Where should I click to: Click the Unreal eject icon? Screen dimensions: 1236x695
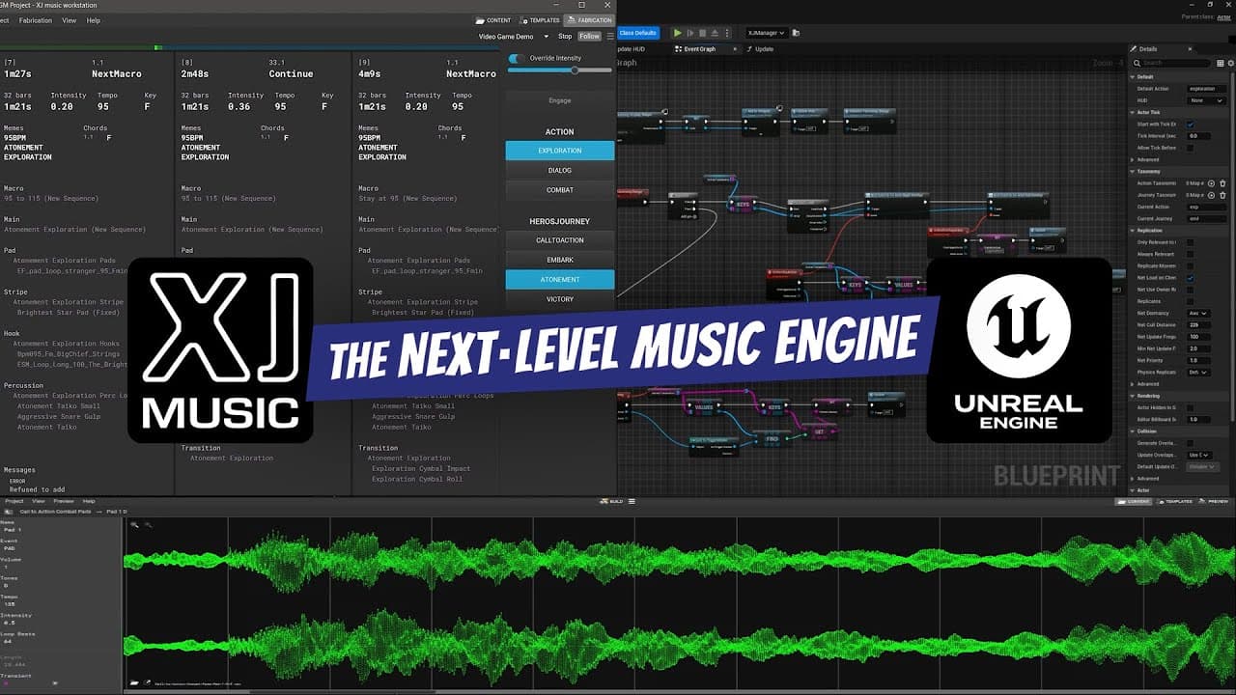716,33
